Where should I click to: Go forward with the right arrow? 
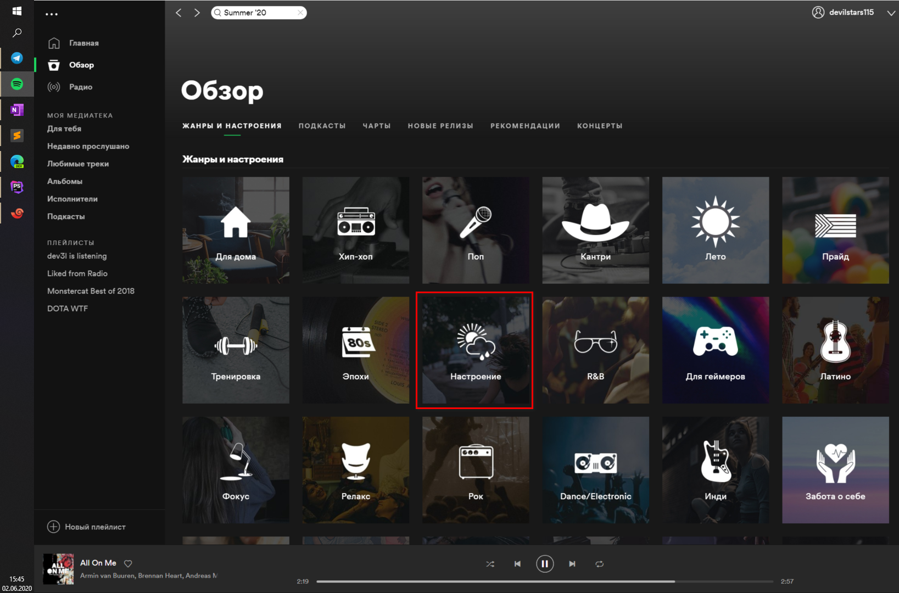coord(197,13)
